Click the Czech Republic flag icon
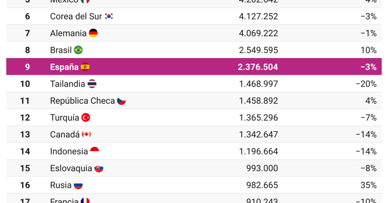388x203 pixels. [121, 101]
